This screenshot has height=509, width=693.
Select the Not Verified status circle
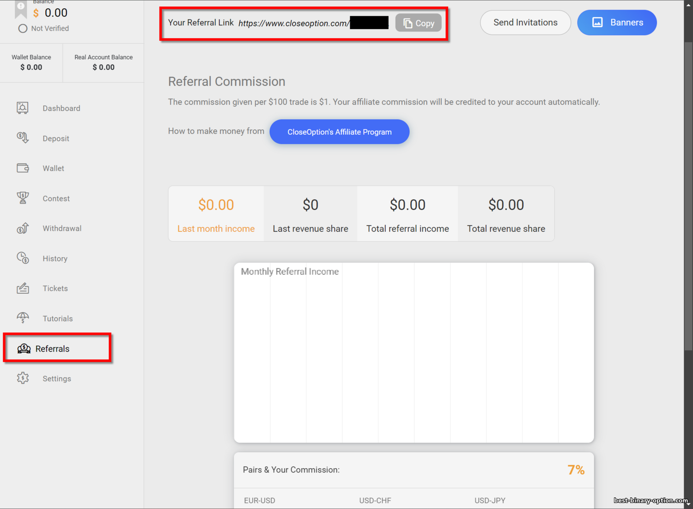pos(23,29)
